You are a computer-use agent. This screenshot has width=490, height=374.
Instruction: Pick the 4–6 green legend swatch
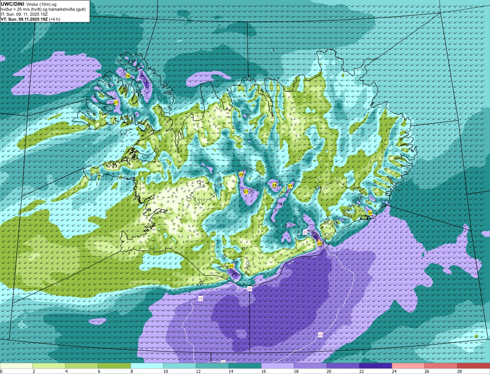click(82, 366)
